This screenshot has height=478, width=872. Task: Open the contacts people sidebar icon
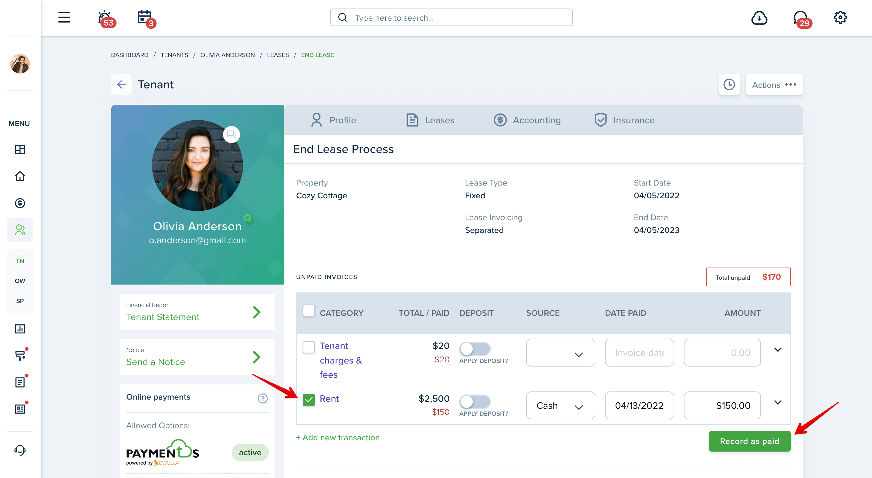[20, 230]
